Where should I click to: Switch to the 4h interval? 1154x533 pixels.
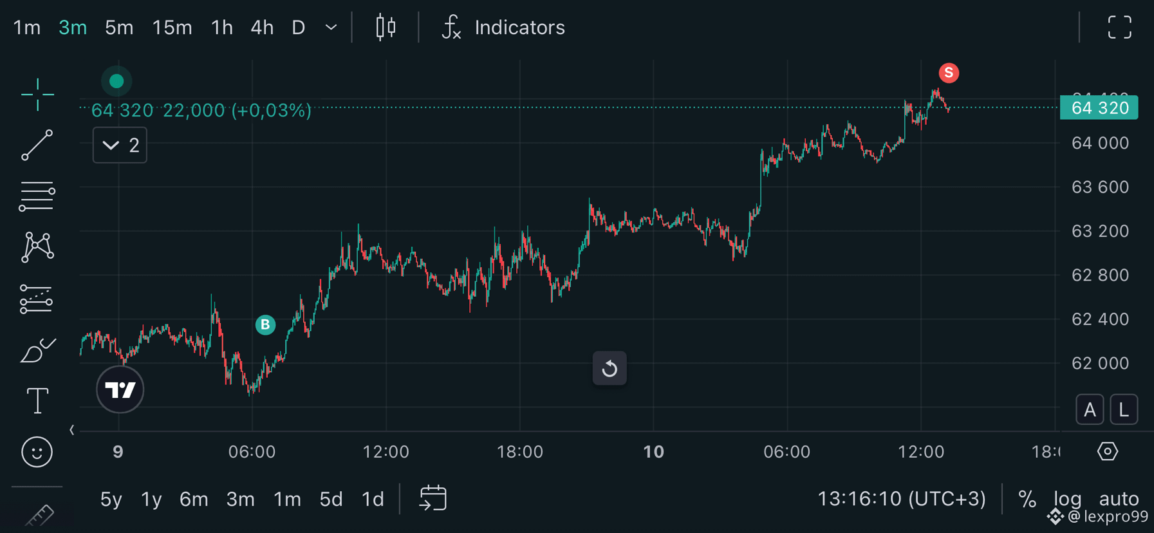(x=262, y=28)
